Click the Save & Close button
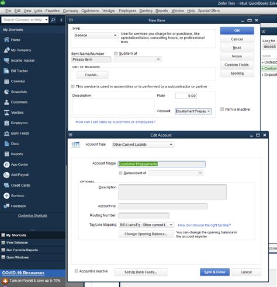The image size is (277, 287). (x=214, y=272)
